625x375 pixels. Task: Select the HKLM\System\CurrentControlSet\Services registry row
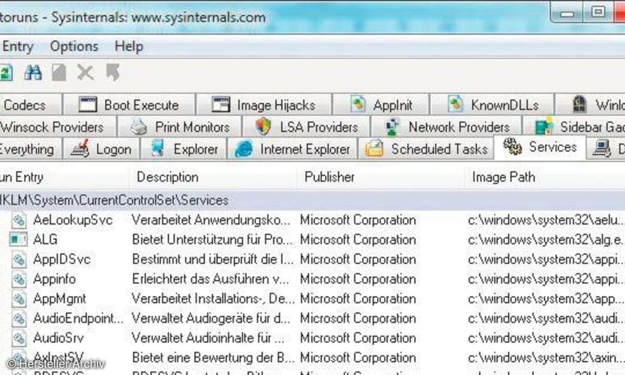(312, 200)
